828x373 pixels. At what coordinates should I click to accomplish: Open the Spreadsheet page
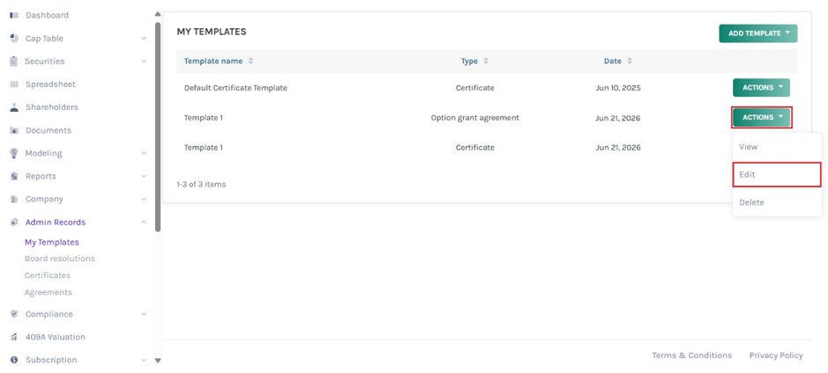50,84
